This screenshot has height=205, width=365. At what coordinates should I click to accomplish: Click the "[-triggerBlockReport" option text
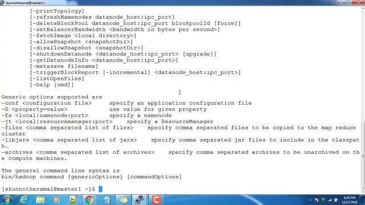(64, 72)
